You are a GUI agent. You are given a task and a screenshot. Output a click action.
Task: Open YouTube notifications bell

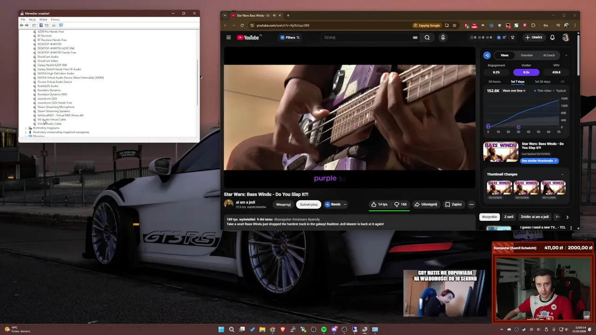coord(552,37)
